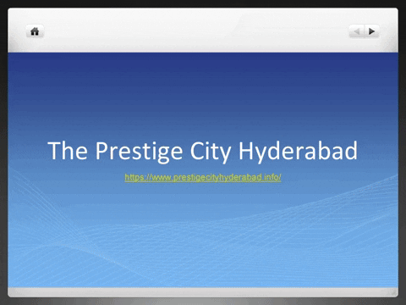Advance with the next slide arrow
This screenshot has width=406, height=305.
click(372, 31)
